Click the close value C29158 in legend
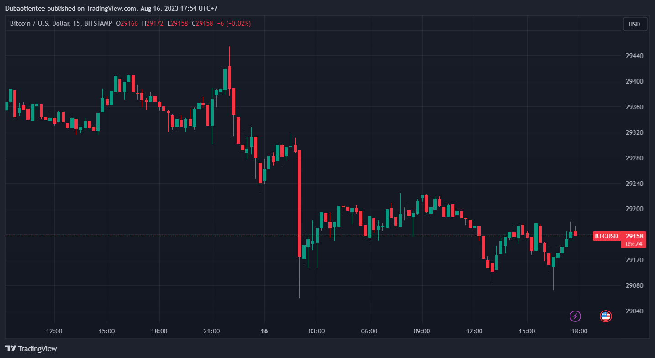The image size is (655, 358). [x=202, y=23]
